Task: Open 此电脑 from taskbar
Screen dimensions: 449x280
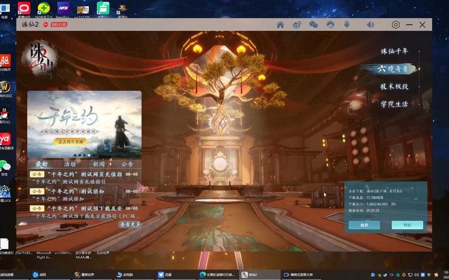Action: click(x=134, y=275)
